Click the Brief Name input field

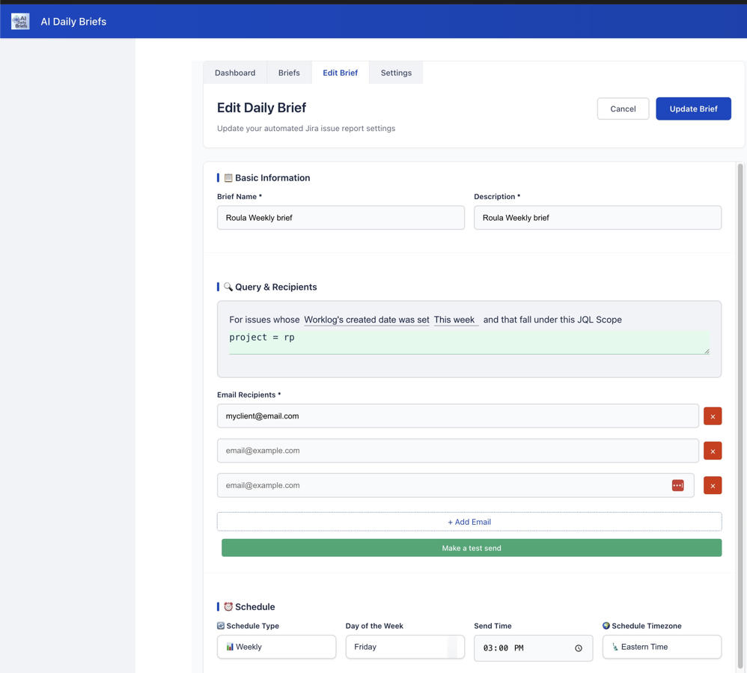[341, 218]
